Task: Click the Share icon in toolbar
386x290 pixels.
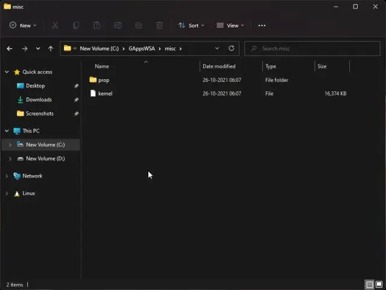Action: tap(139, 25)
